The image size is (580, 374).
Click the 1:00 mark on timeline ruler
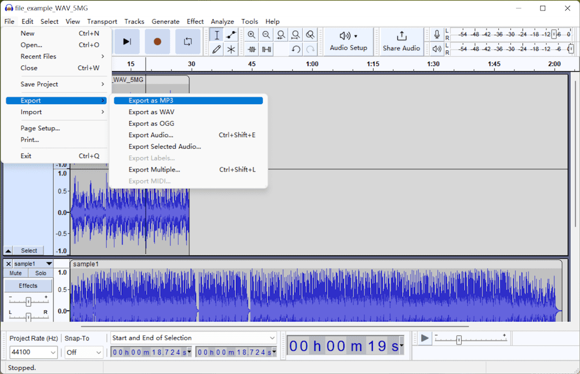(312, 64)
